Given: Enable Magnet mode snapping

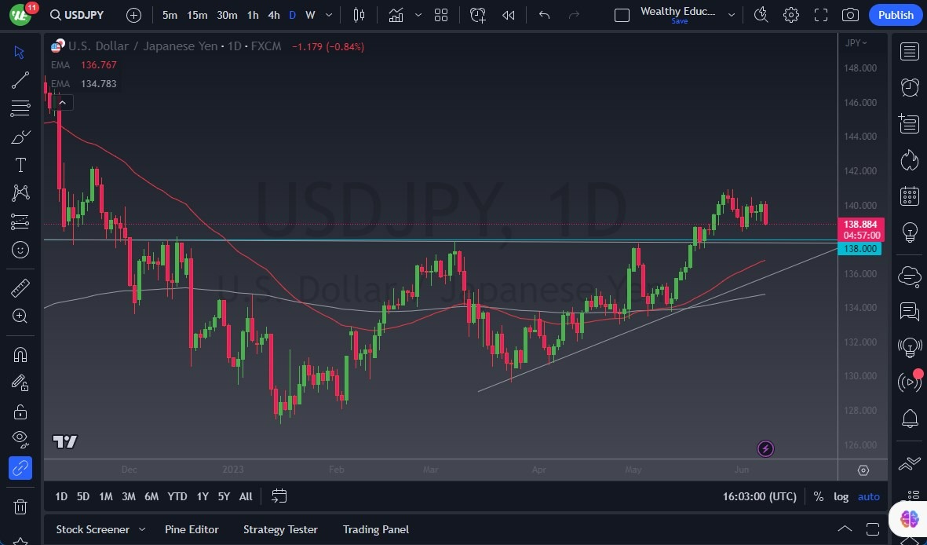Looking at the screenshot, I should coord(20,354).
